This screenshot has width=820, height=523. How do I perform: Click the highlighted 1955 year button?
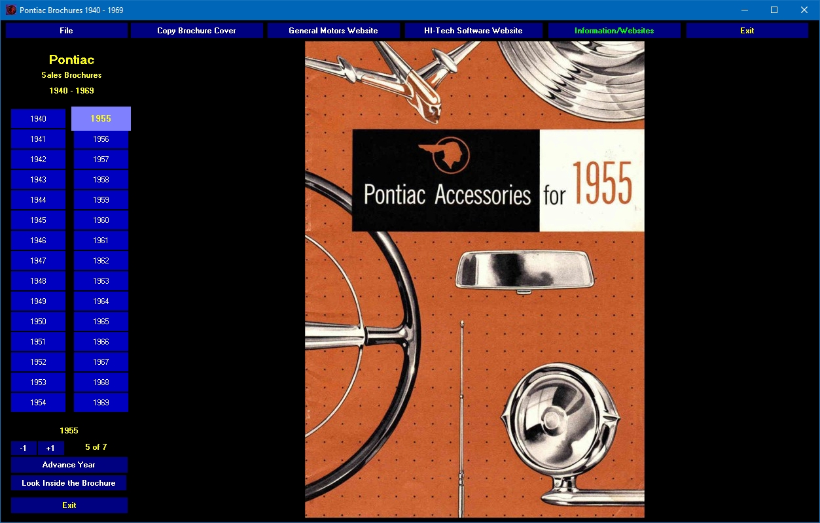coord(101,118)
